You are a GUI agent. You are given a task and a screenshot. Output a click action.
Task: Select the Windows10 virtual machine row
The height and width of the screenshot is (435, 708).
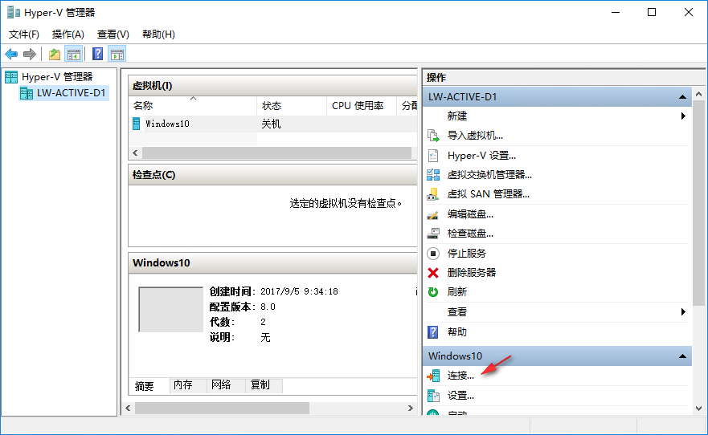point(272,124)
